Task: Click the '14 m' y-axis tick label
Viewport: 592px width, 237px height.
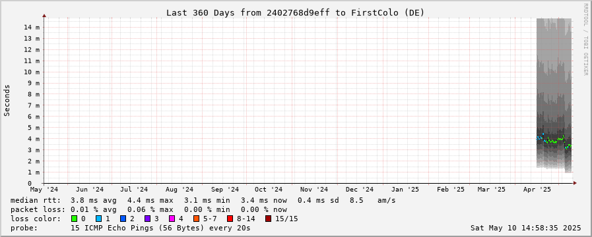Action: [x=32, y=28]
